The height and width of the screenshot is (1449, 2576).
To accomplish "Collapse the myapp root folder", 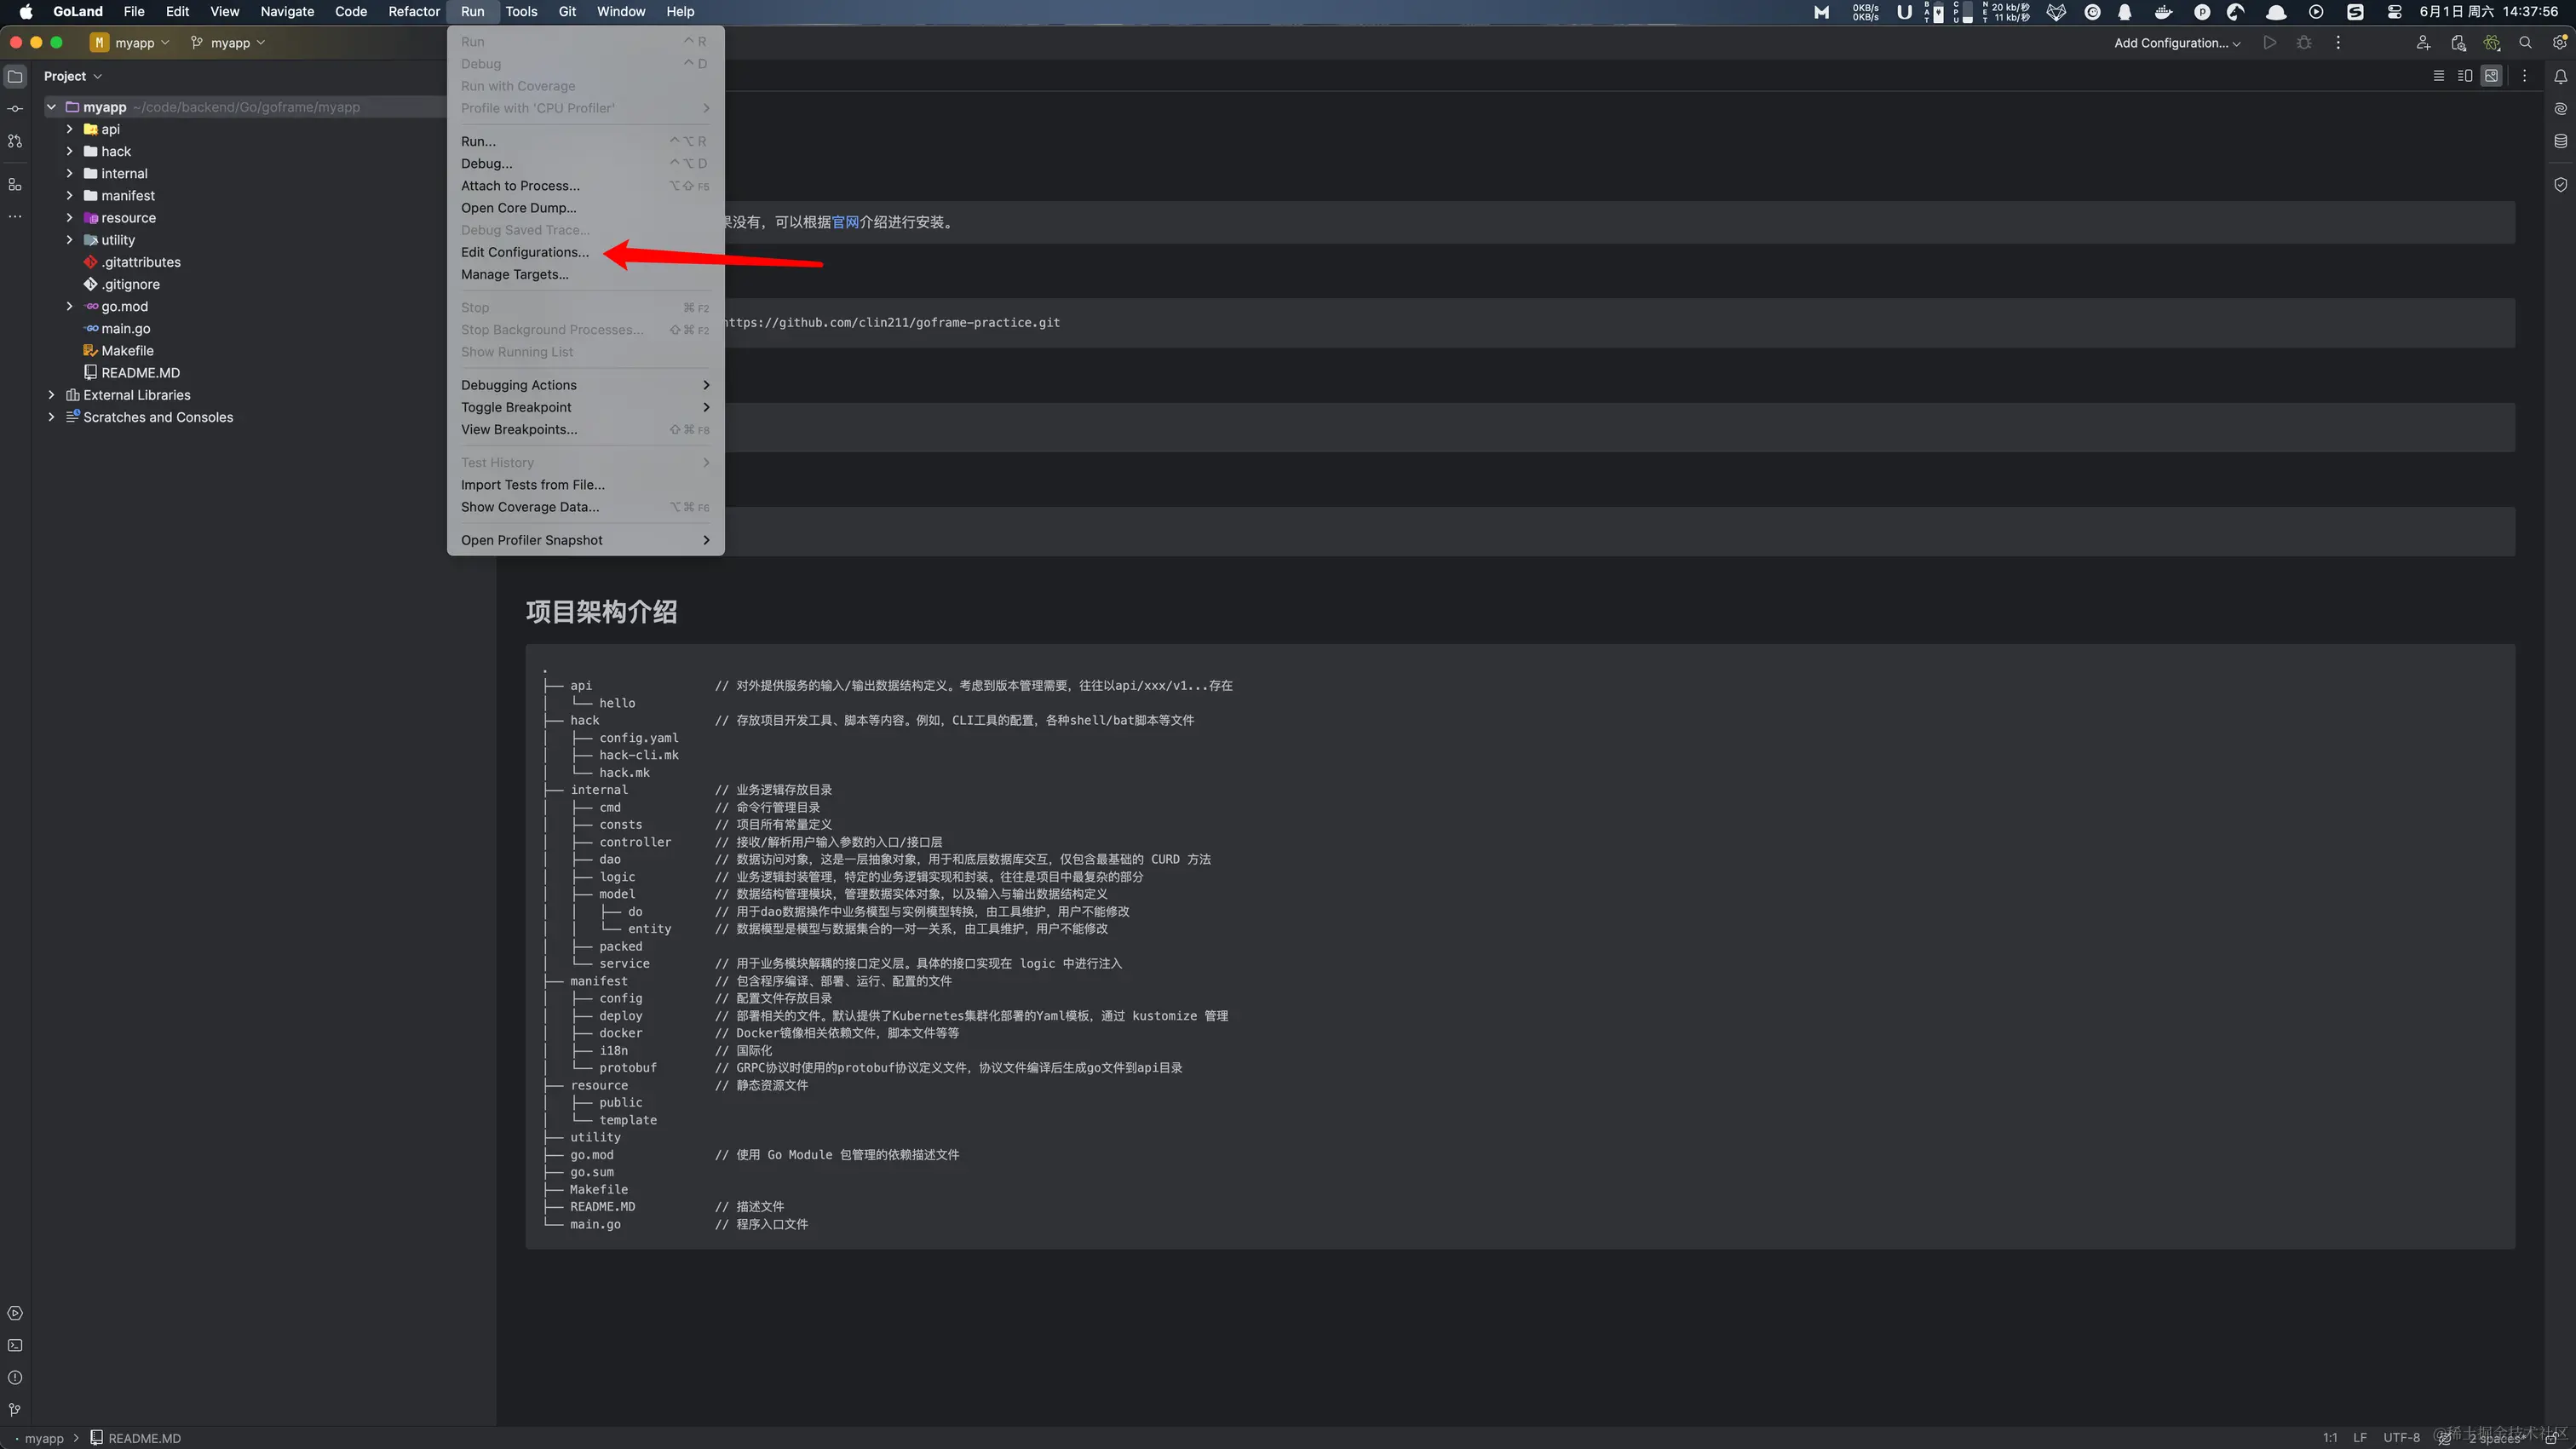I will (51, 107).
